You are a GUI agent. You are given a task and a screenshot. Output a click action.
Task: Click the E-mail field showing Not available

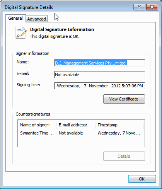pyautogui.click(x=99, y=75)
